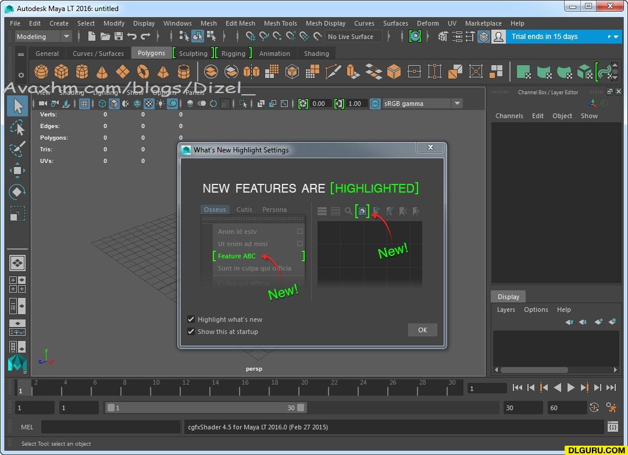Toggle the Channel Box panel icon
628x455 pixels.
484,37
